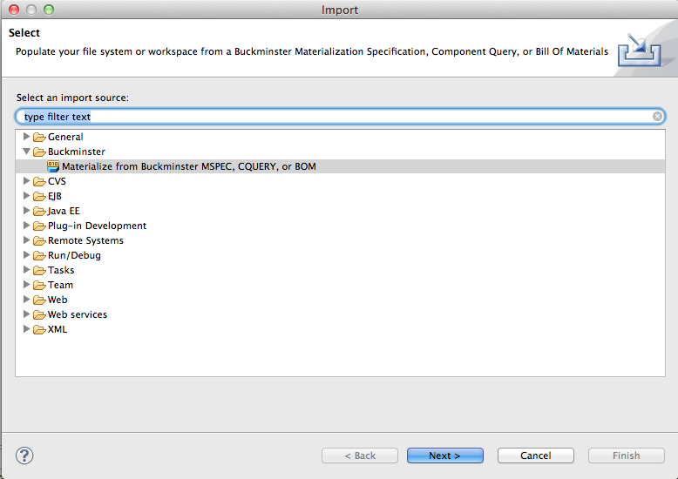Click the Materialize MSPEC wizard icon

pyautogui.click(x=53, y=166)
